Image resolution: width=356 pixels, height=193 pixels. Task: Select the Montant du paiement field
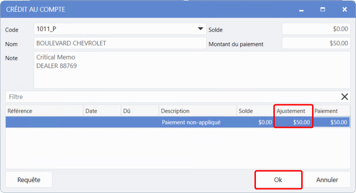(x=316, y=43)
